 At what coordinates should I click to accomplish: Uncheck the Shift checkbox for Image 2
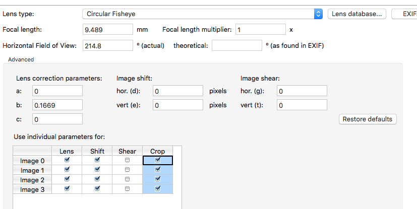pyautogui.click(x=97, y=179)
